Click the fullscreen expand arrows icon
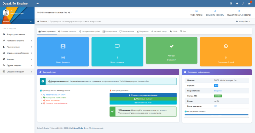This screenshot has height=133, width=255. (x=243, y=3)
